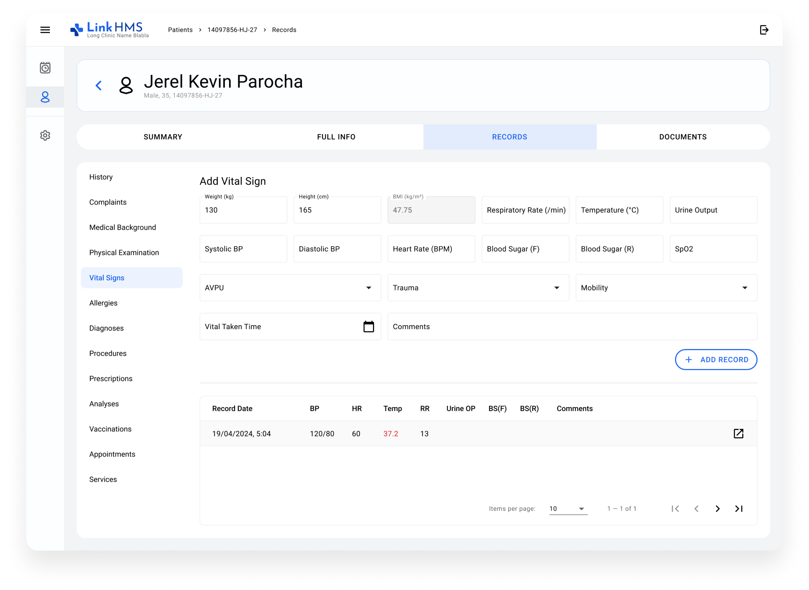Select the 19/04/2024, 5:04 record date

tap(242, 433)
